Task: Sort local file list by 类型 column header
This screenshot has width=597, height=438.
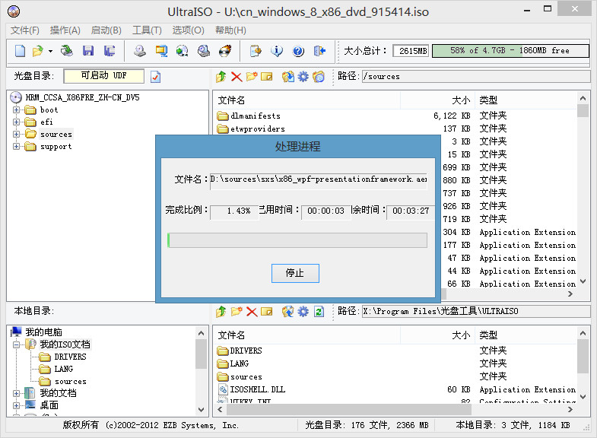Action: tap(526, 335)
